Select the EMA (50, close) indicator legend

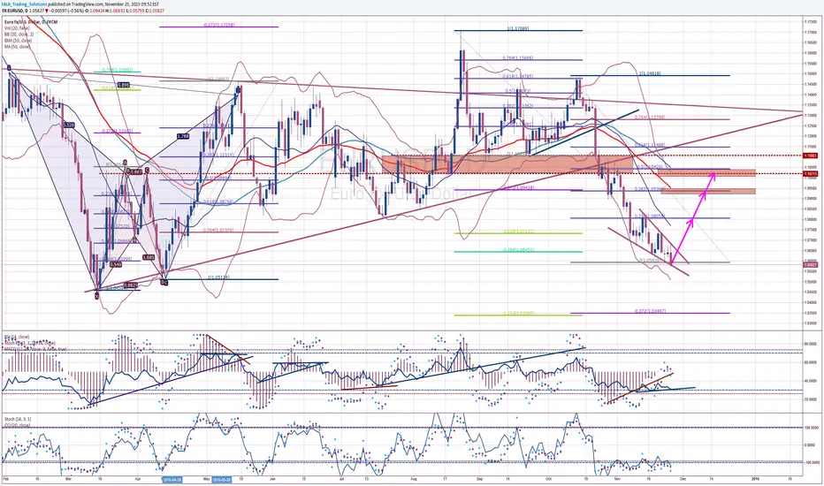[x=18, y=41]
